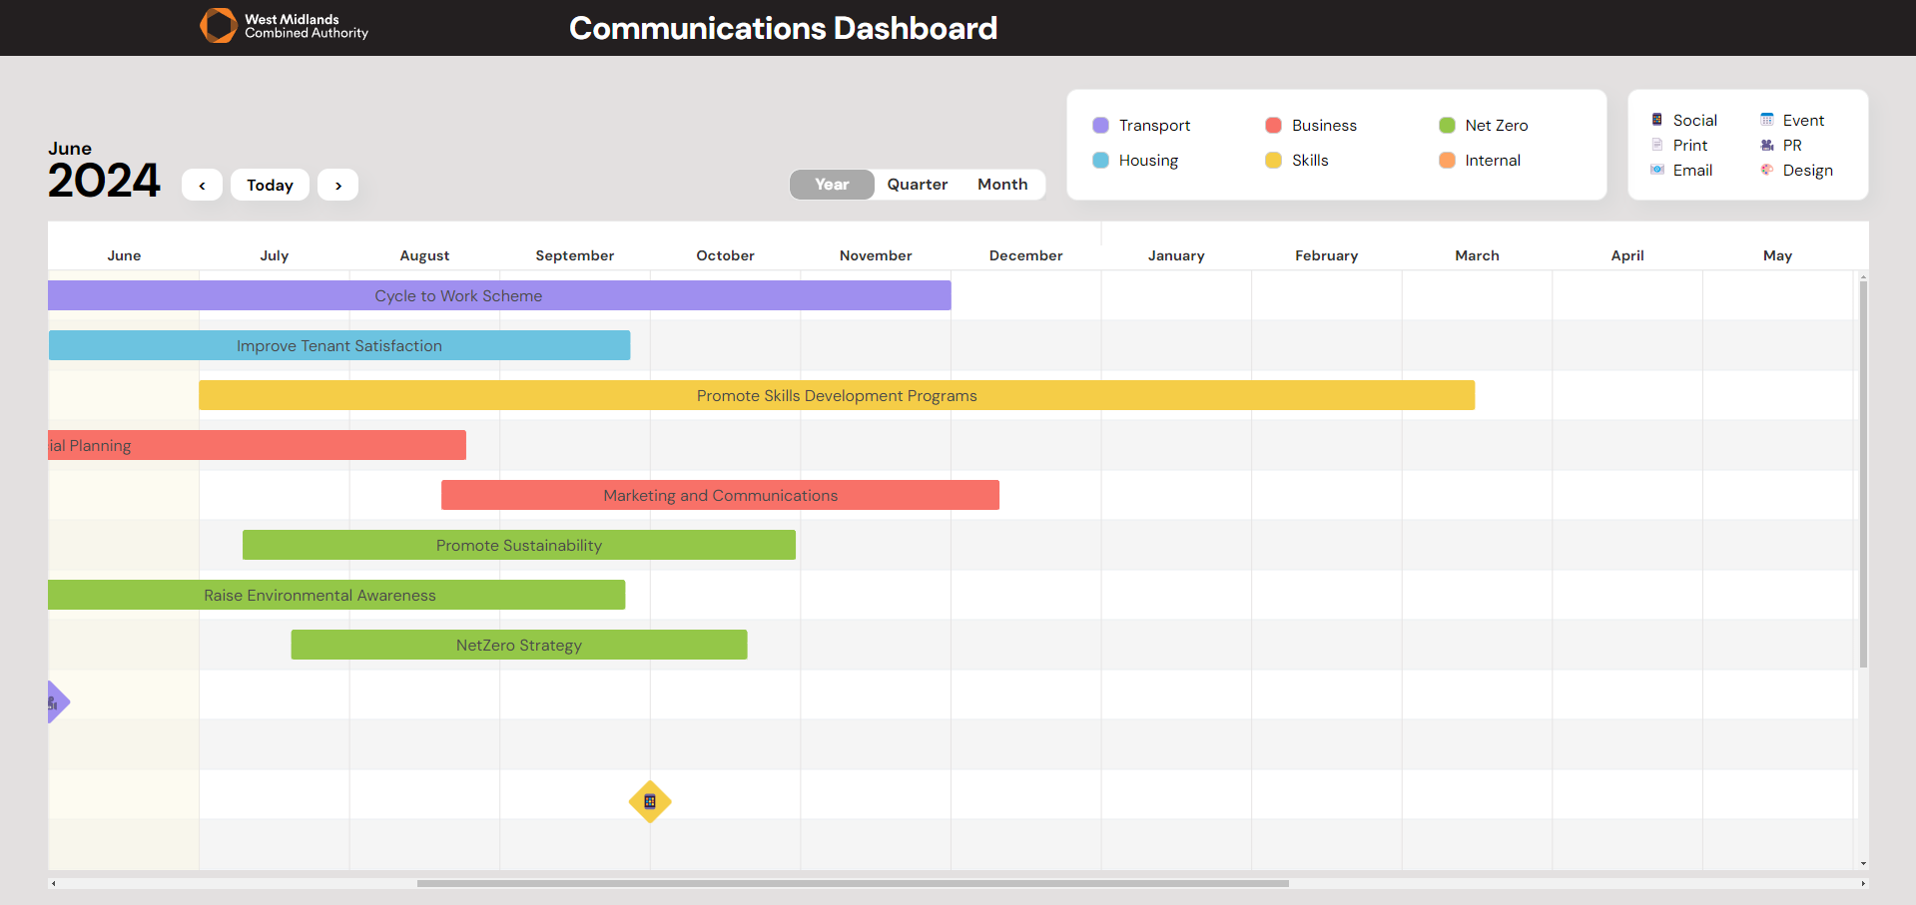The width and height of the screenshot is (1916, 905).
Task: Click the Social type icon in legend
Action: (x=1657, y=120)
